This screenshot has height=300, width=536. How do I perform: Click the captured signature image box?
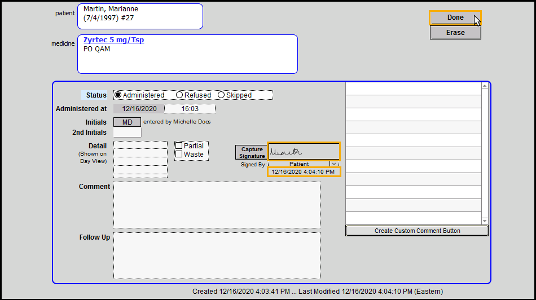(x=304, y=151)
